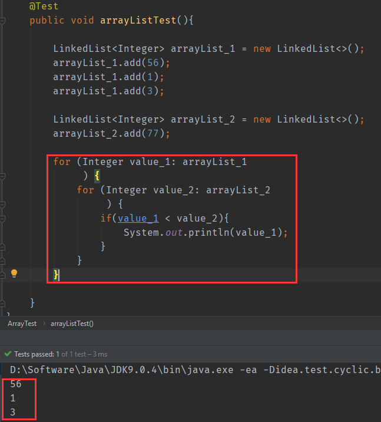Click the System.out.println(value_1) statement

pos(206,233)
